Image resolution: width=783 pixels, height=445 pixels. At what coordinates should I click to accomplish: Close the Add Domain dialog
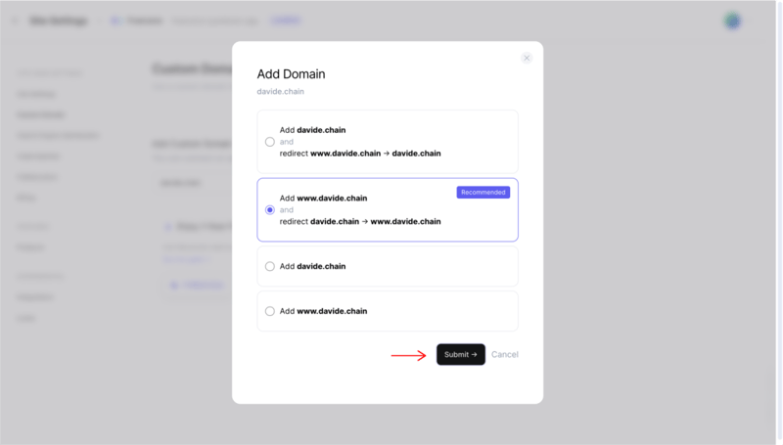(x=527, y=59)
